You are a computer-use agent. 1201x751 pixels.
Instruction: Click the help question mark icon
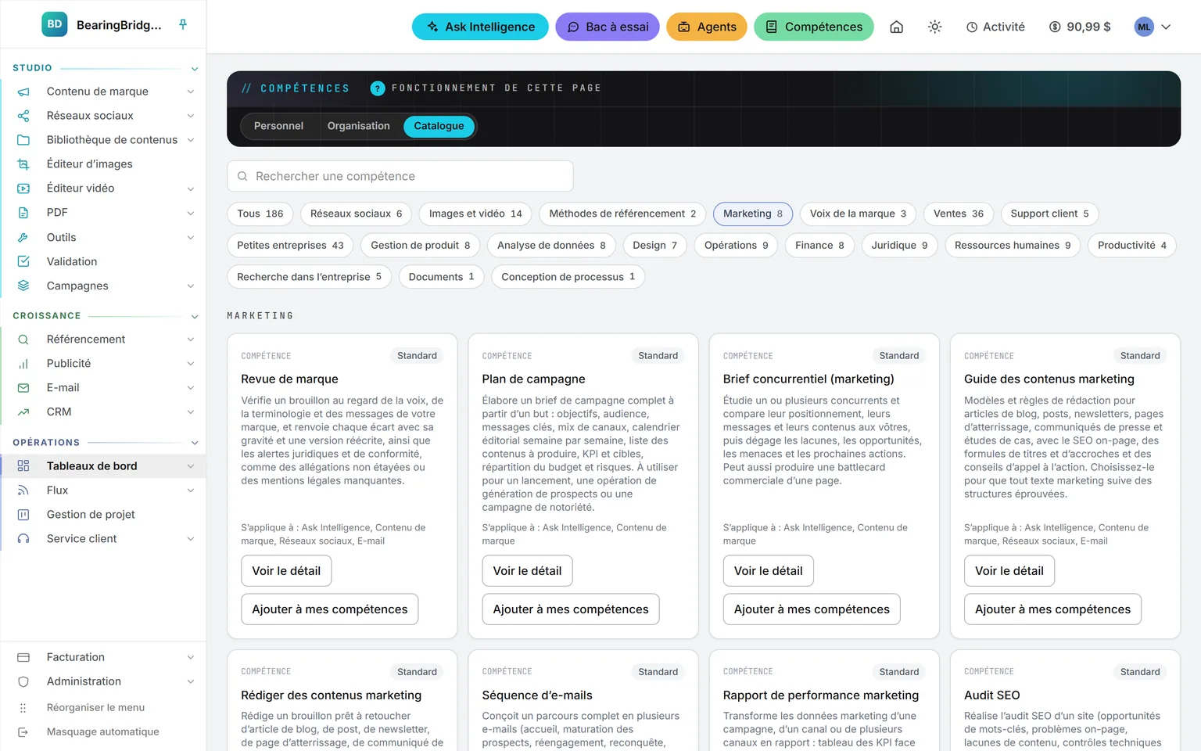click(x=378, y=88)
